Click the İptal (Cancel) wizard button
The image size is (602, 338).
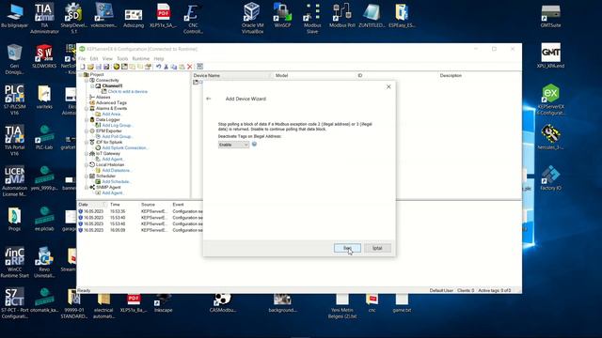377,248
